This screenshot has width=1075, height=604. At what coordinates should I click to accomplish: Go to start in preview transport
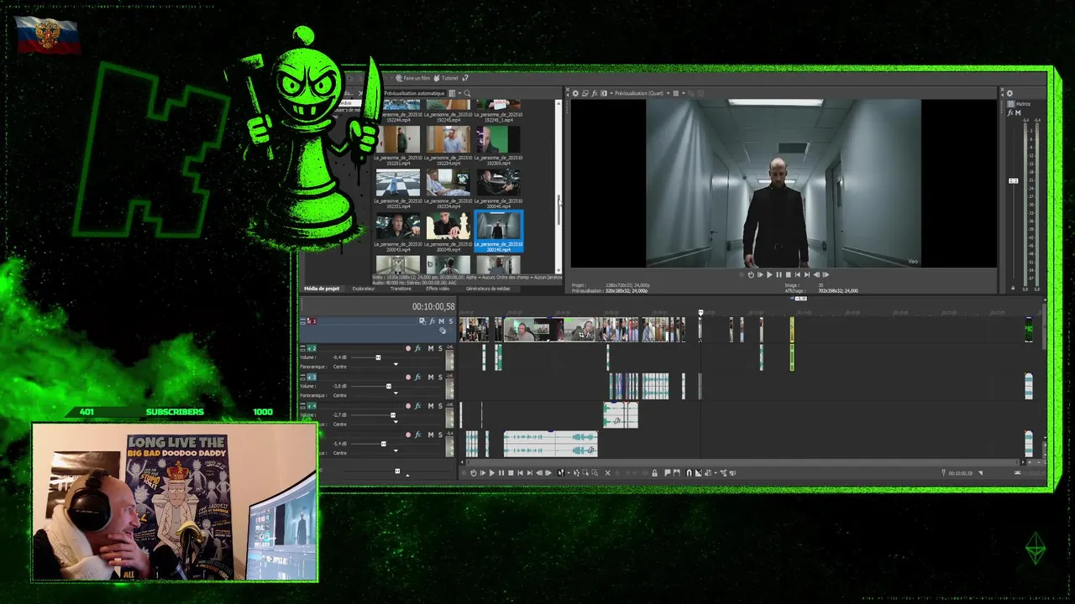pos(798,274)
